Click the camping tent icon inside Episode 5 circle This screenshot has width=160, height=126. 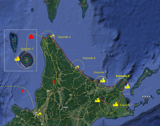[x=103, y=80]
